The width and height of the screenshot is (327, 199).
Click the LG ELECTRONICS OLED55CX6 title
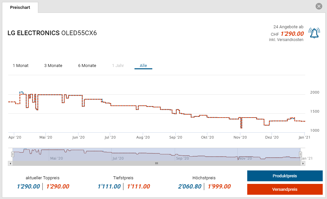tap(52, 33)
